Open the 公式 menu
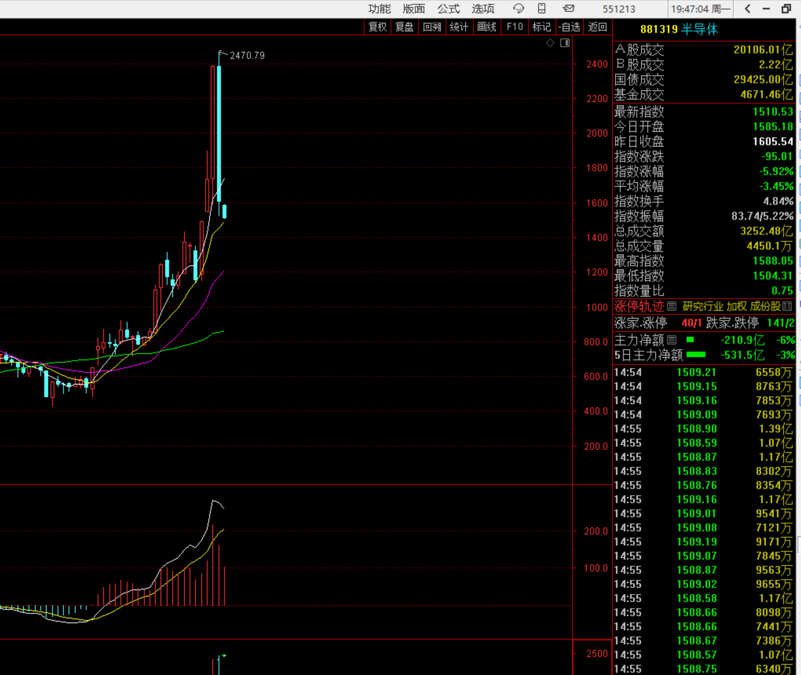 (x=449, y=9)
